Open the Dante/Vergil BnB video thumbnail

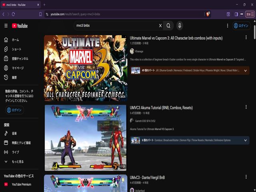click(x=86, y=183)
